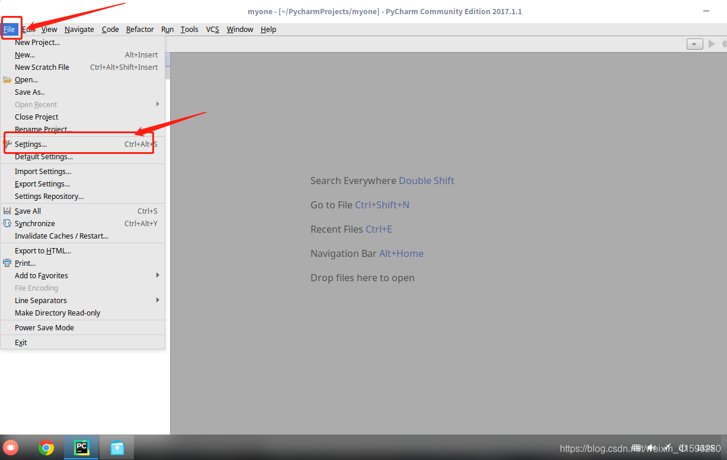Click the Search Everywhere Double Shift hint

(x=382, y=181)
